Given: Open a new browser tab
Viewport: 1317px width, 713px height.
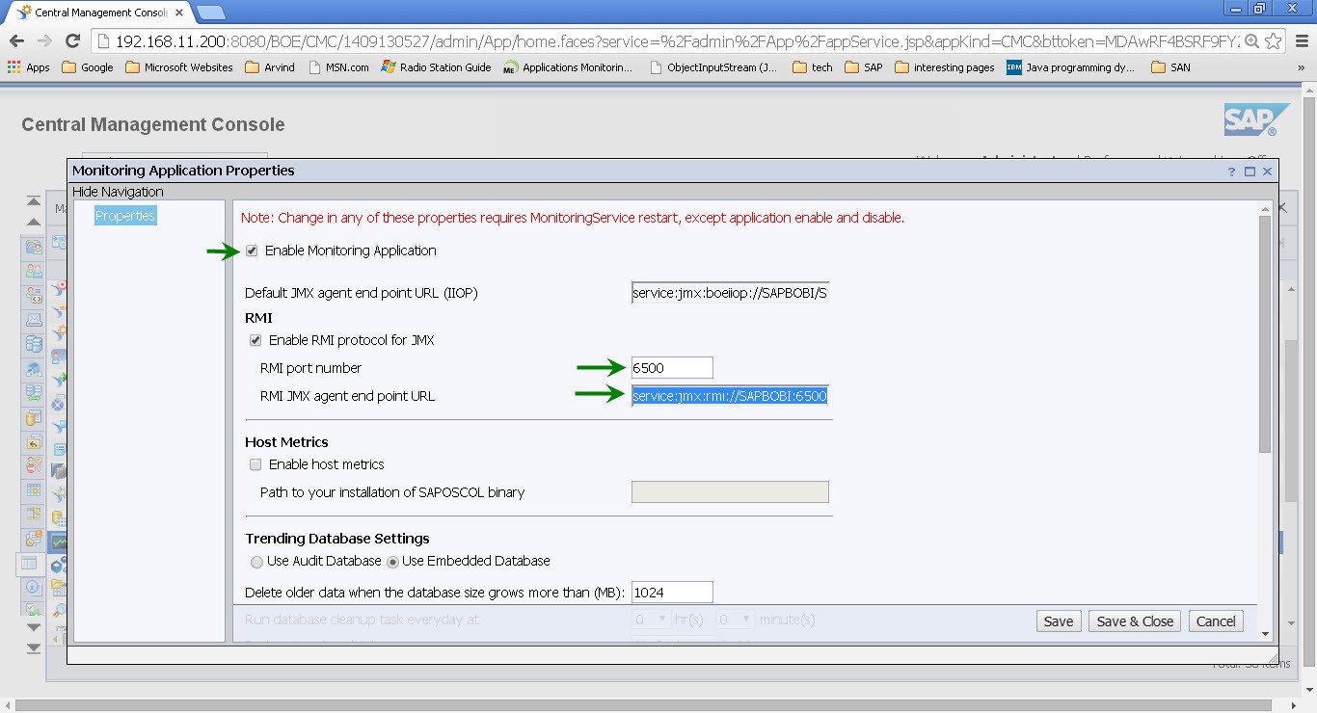Looking at the screenshot, I should (x=210, y=13).
